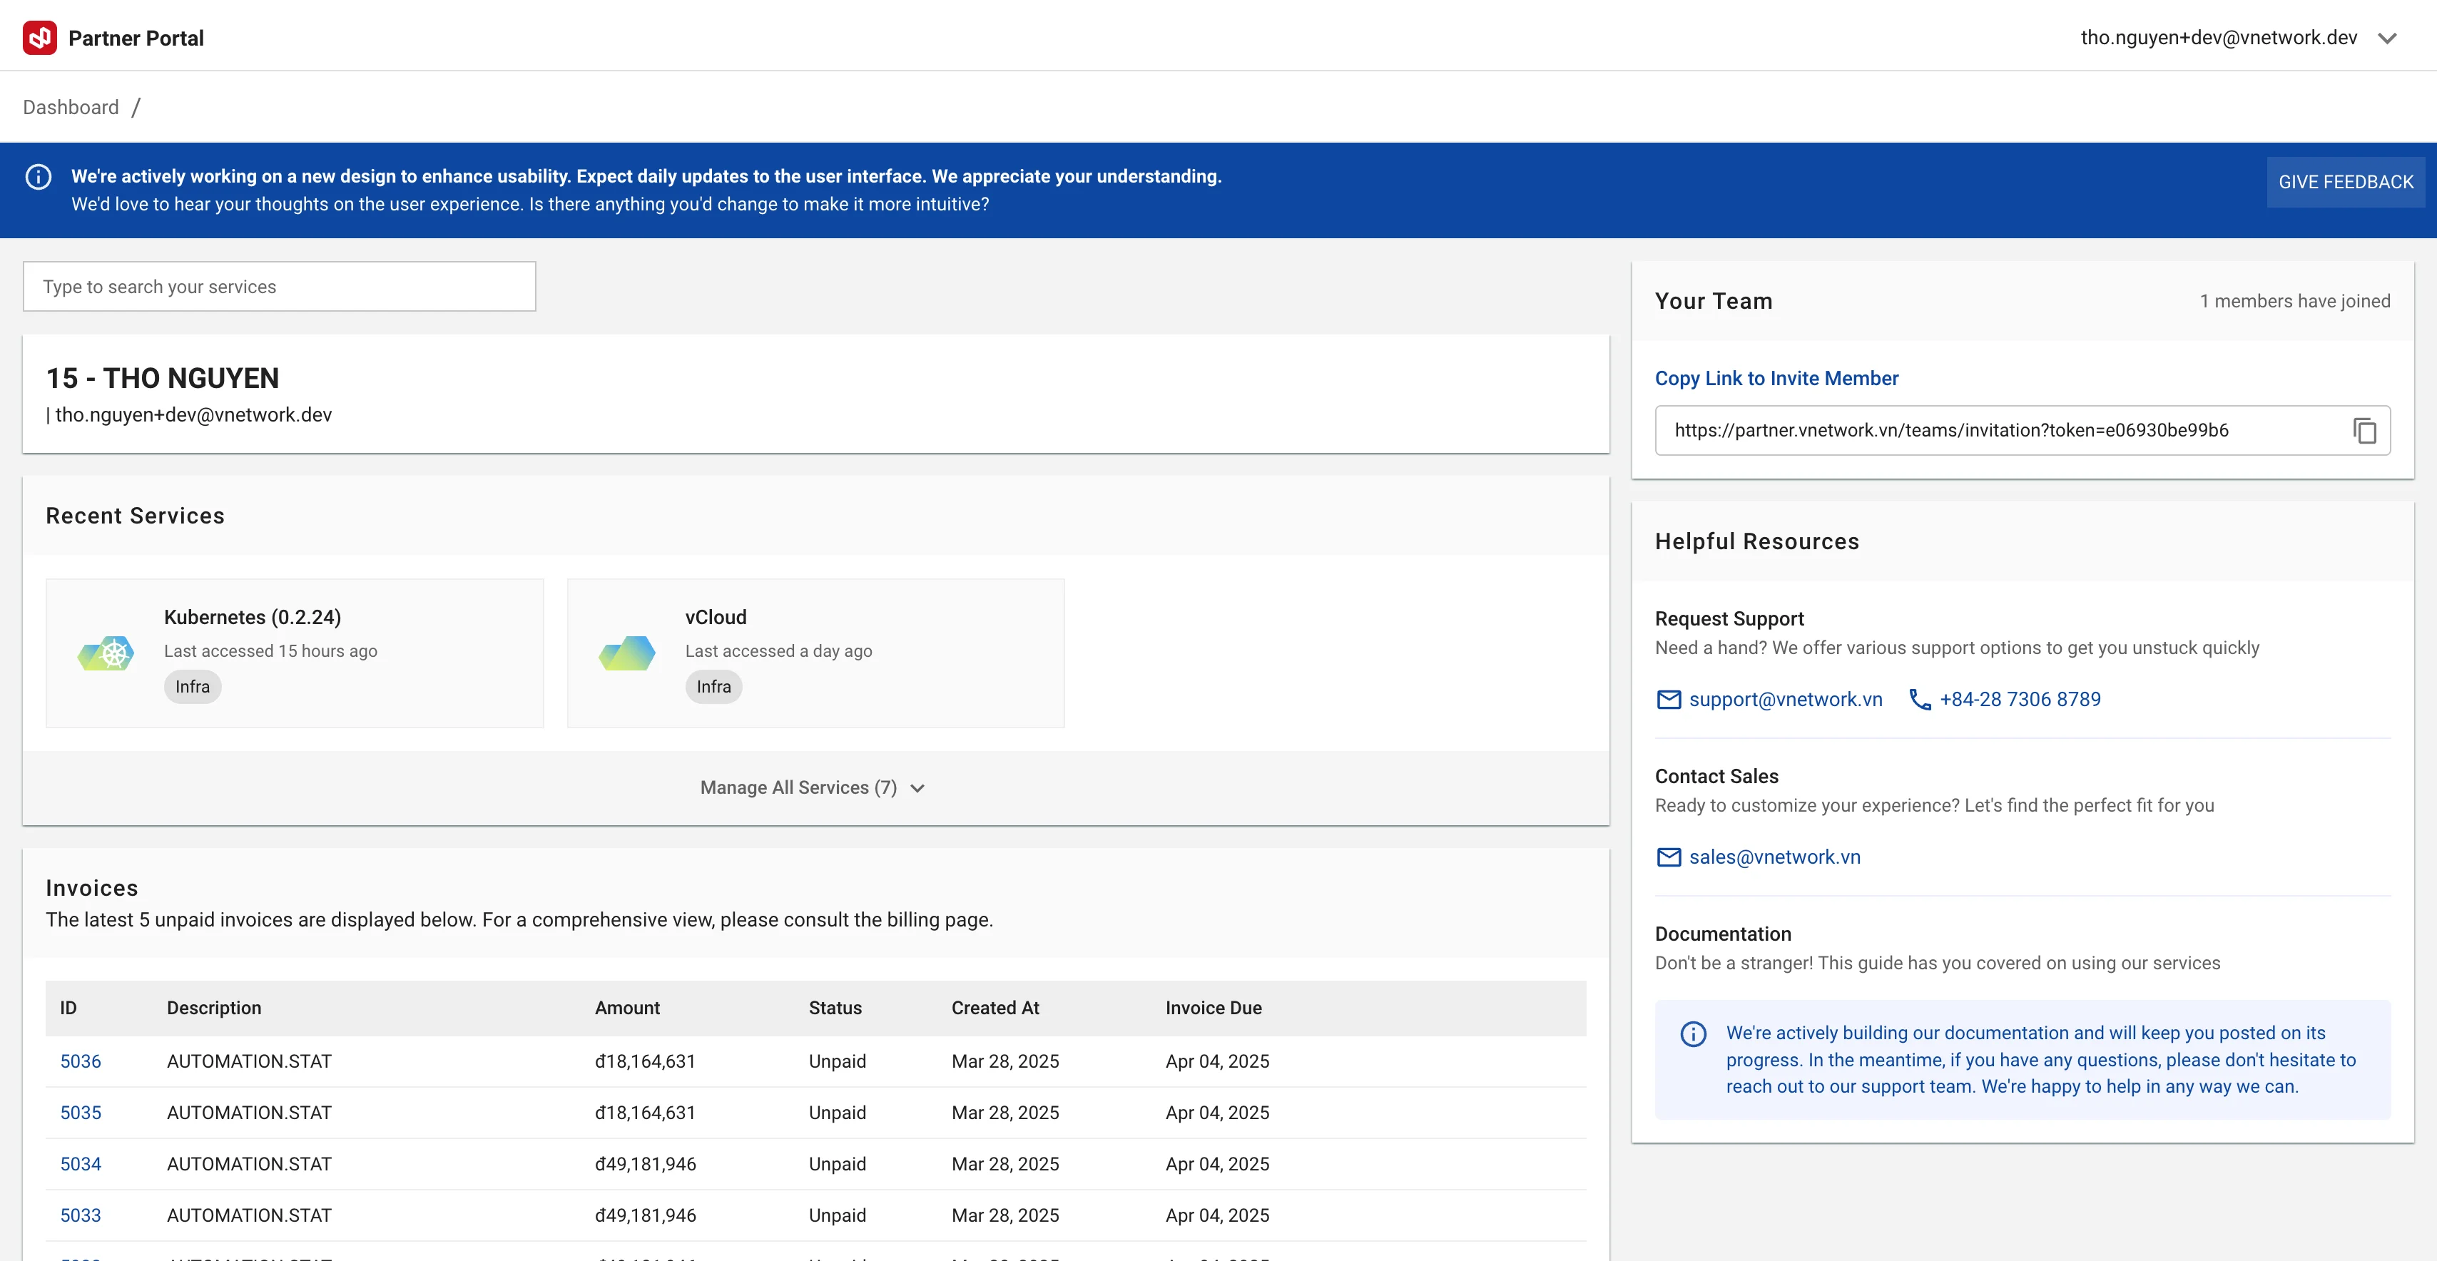Call +84-28 7306 8789

click(x=2020, y=699)
